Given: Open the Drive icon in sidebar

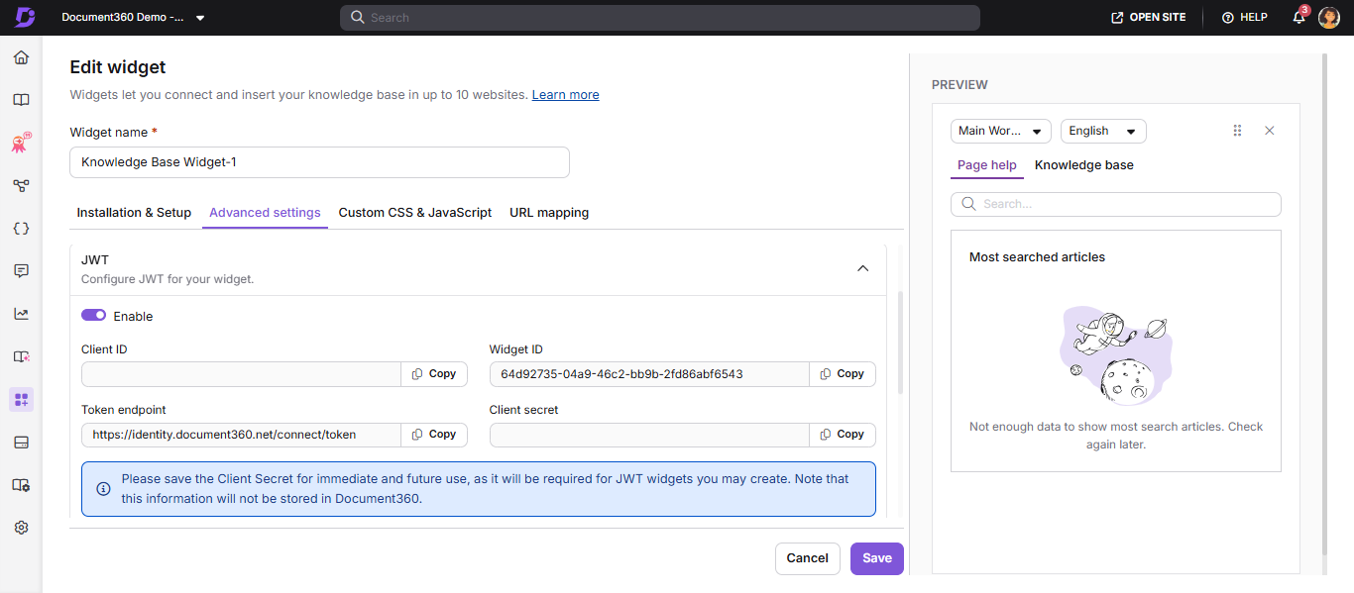Looking at the screenshot, I should [x=21, y=442].
